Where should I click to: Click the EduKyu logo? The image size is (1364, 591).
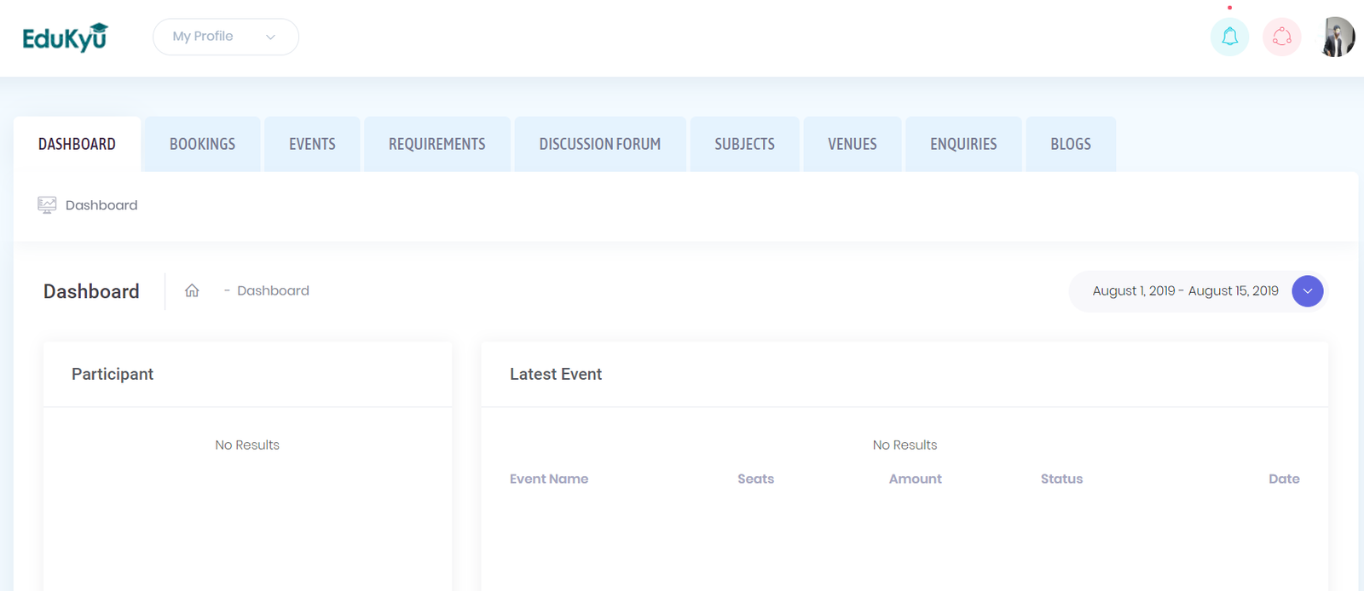point(65,37)
